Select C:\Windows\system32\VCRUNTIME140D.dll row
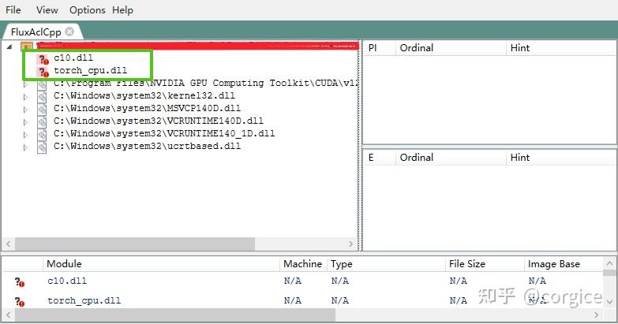This screenshot has height=324, width=618. [x=159, y=121]
